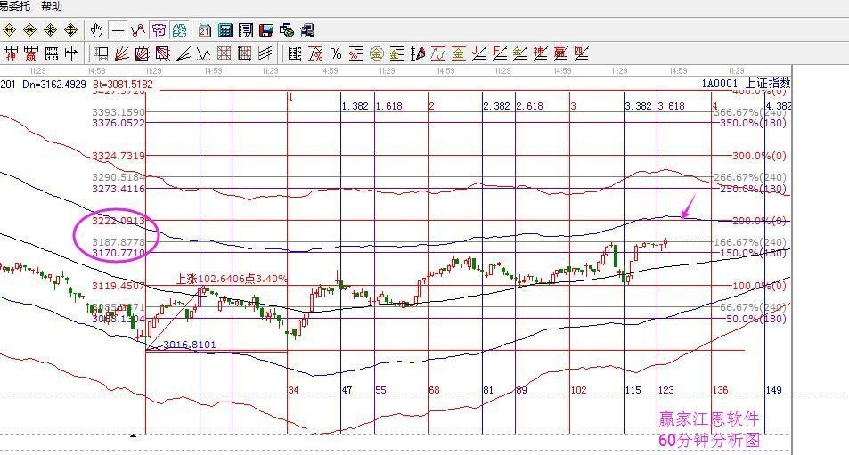Screen dimensions: 849x455
Task: Select the round gold 金 circle icon
Action: click(377, 53)
